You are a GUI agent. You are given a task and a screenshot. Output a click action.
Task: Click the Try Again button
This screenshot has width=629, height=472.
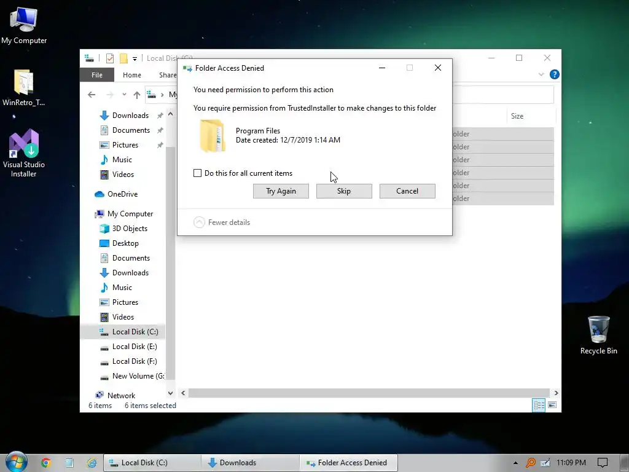(281, 191)
